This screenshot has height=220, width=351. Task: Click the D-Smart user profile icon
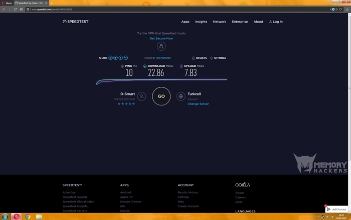pyautogui.click(x=141, y=96)
